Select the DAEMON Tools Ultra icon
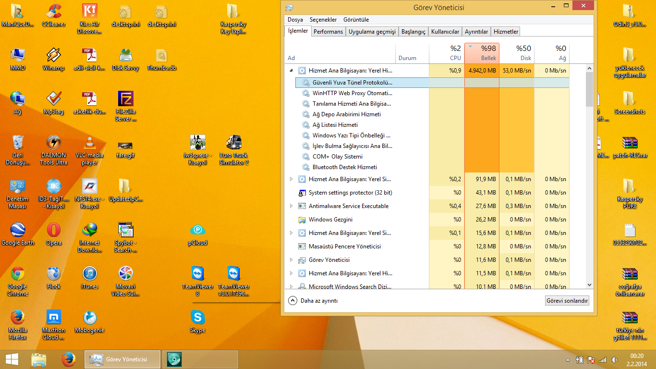Screen dimensions: 656x369 click(x=54, y=143)
